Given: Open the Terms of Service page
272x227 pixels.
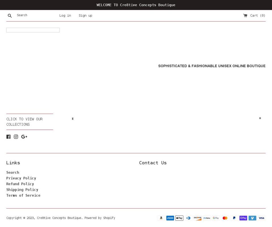Looking at the screenshot, I should click(23, 195).
